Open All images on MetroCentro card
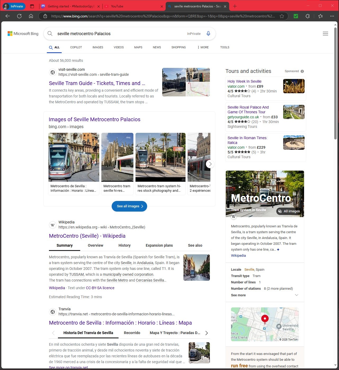 point(289,211)
